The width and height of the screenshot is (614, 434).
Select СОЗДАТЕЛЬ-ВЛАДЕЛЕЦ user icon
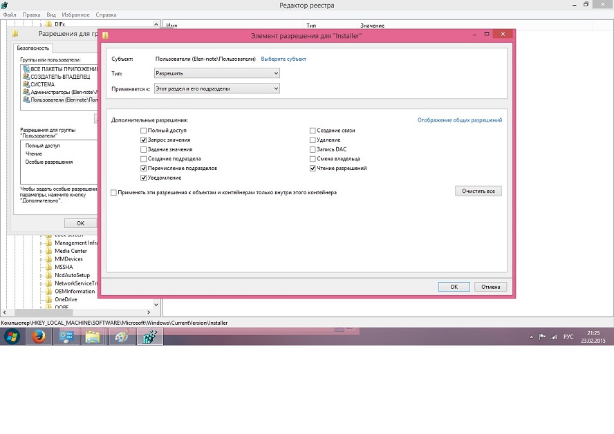click(x=26, y=77)
